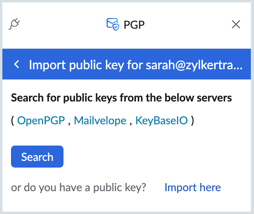This screenshot has width=254, height=214.
Task: Click the Import here link
Action: pyautogui.click(x=192, y=187)
